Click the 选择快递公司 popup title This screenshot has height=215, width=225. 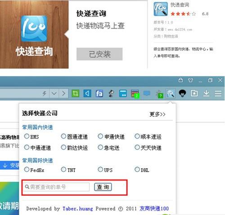(40, 113)
